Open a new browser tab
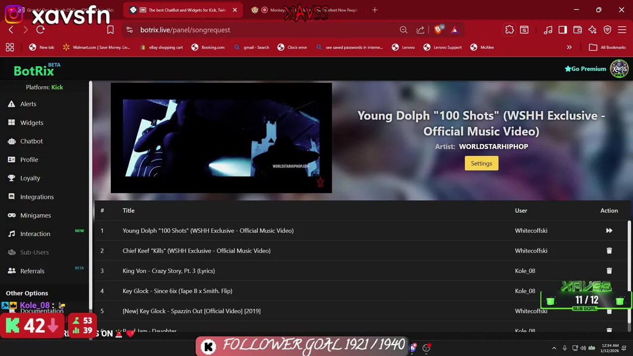Image resolution: width=633 pixels, height=356 pixels. click(x=374, y=10)
